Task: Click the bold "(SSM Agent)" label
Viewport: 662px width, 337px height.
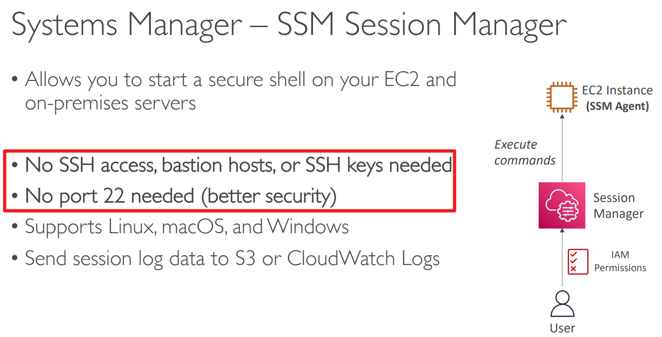Action: point(617,106)
